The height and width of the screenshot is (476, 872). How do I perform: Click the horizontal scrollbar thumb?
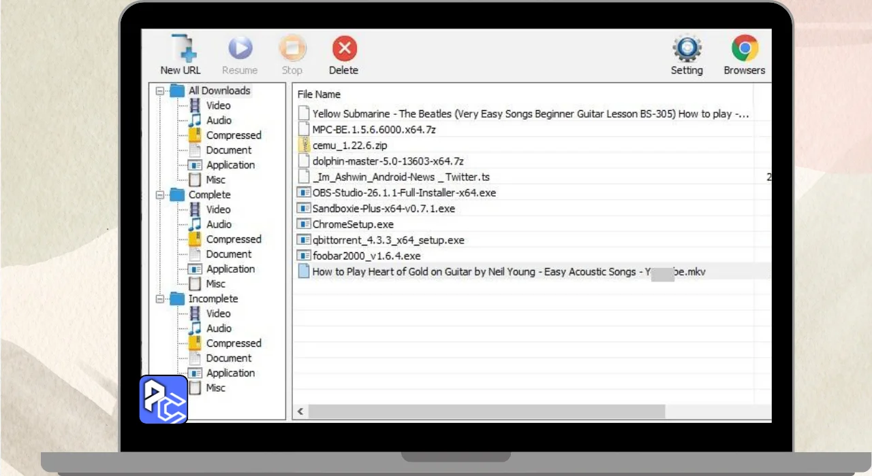[x=486, y=411]
